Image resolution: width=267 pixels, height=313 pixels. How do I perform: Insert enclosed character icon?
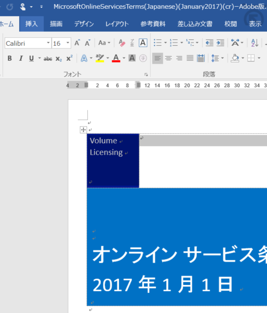(143, 59)
